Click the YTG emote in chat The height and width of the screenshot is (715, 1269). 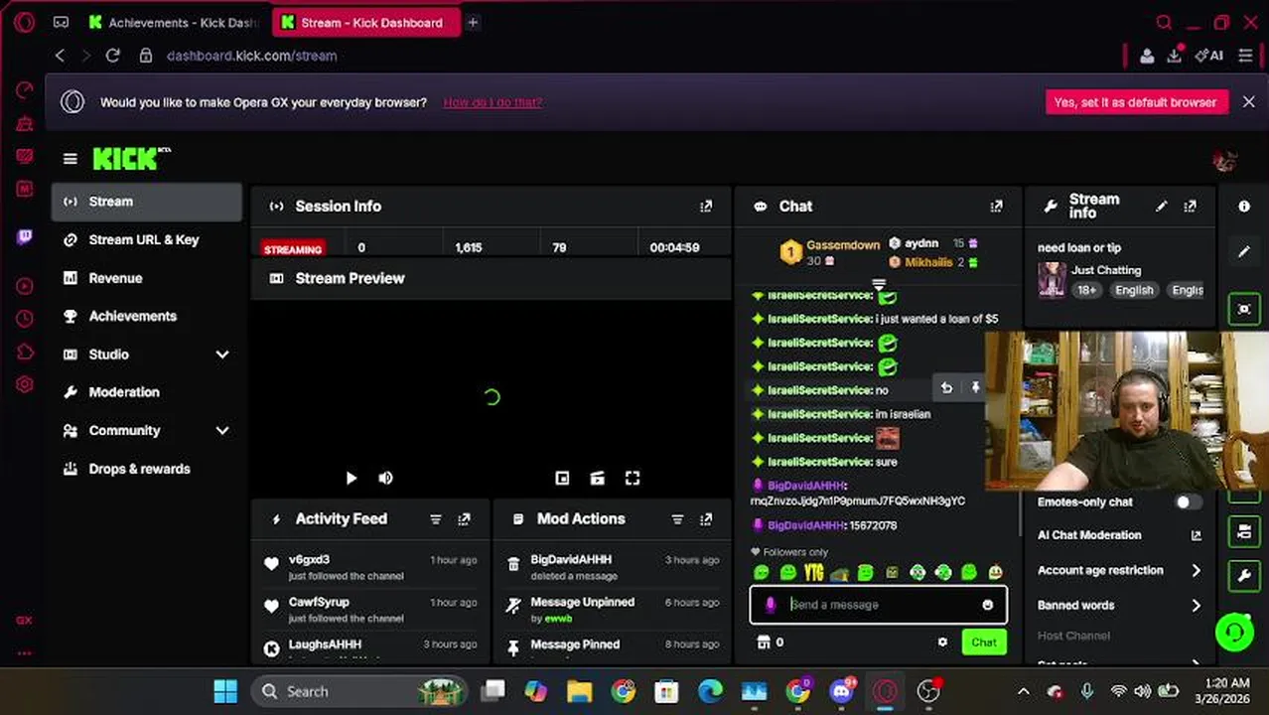coord(814,572)
